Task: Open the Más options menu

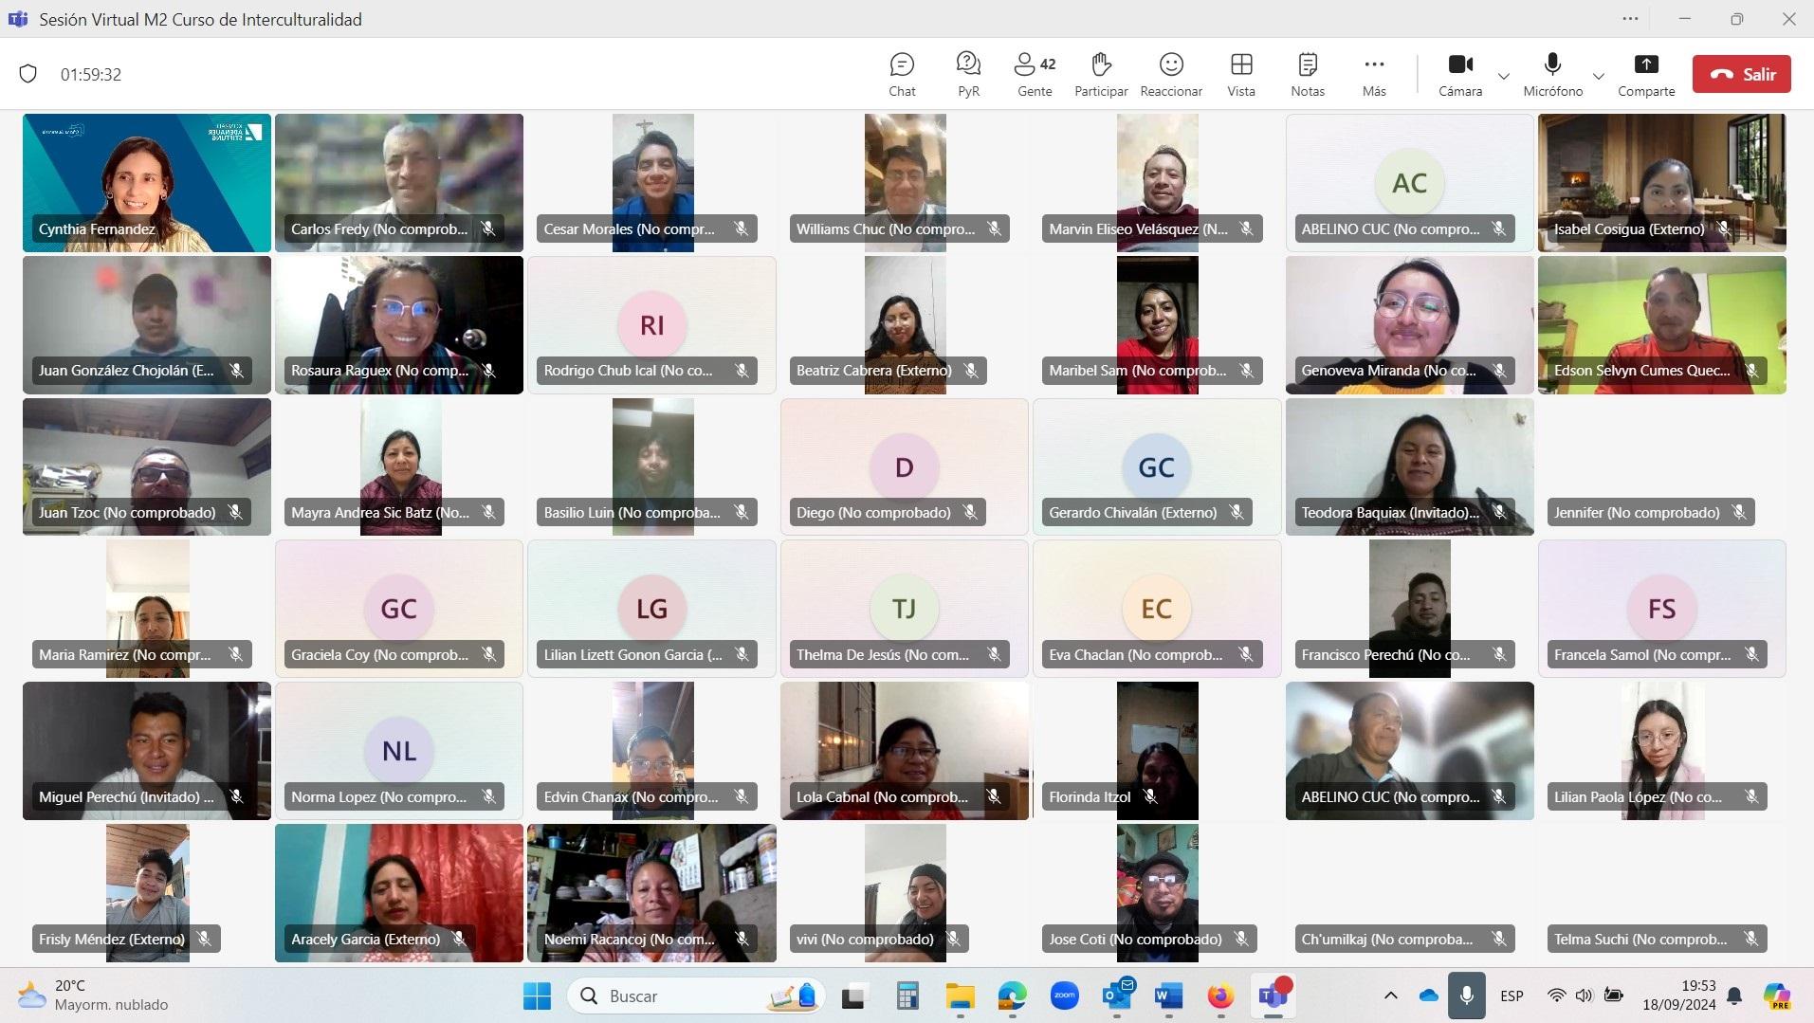Action: [1374, 74]
